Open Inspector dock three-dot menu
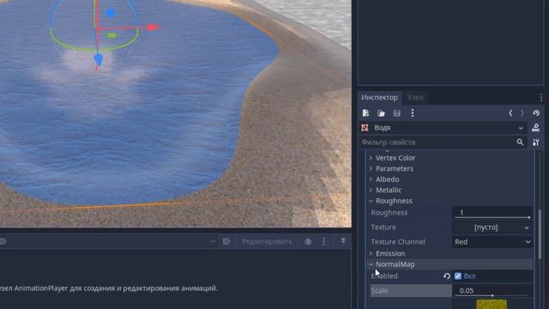The width and height of the screenshot is (549, 309). pos(541,97)
